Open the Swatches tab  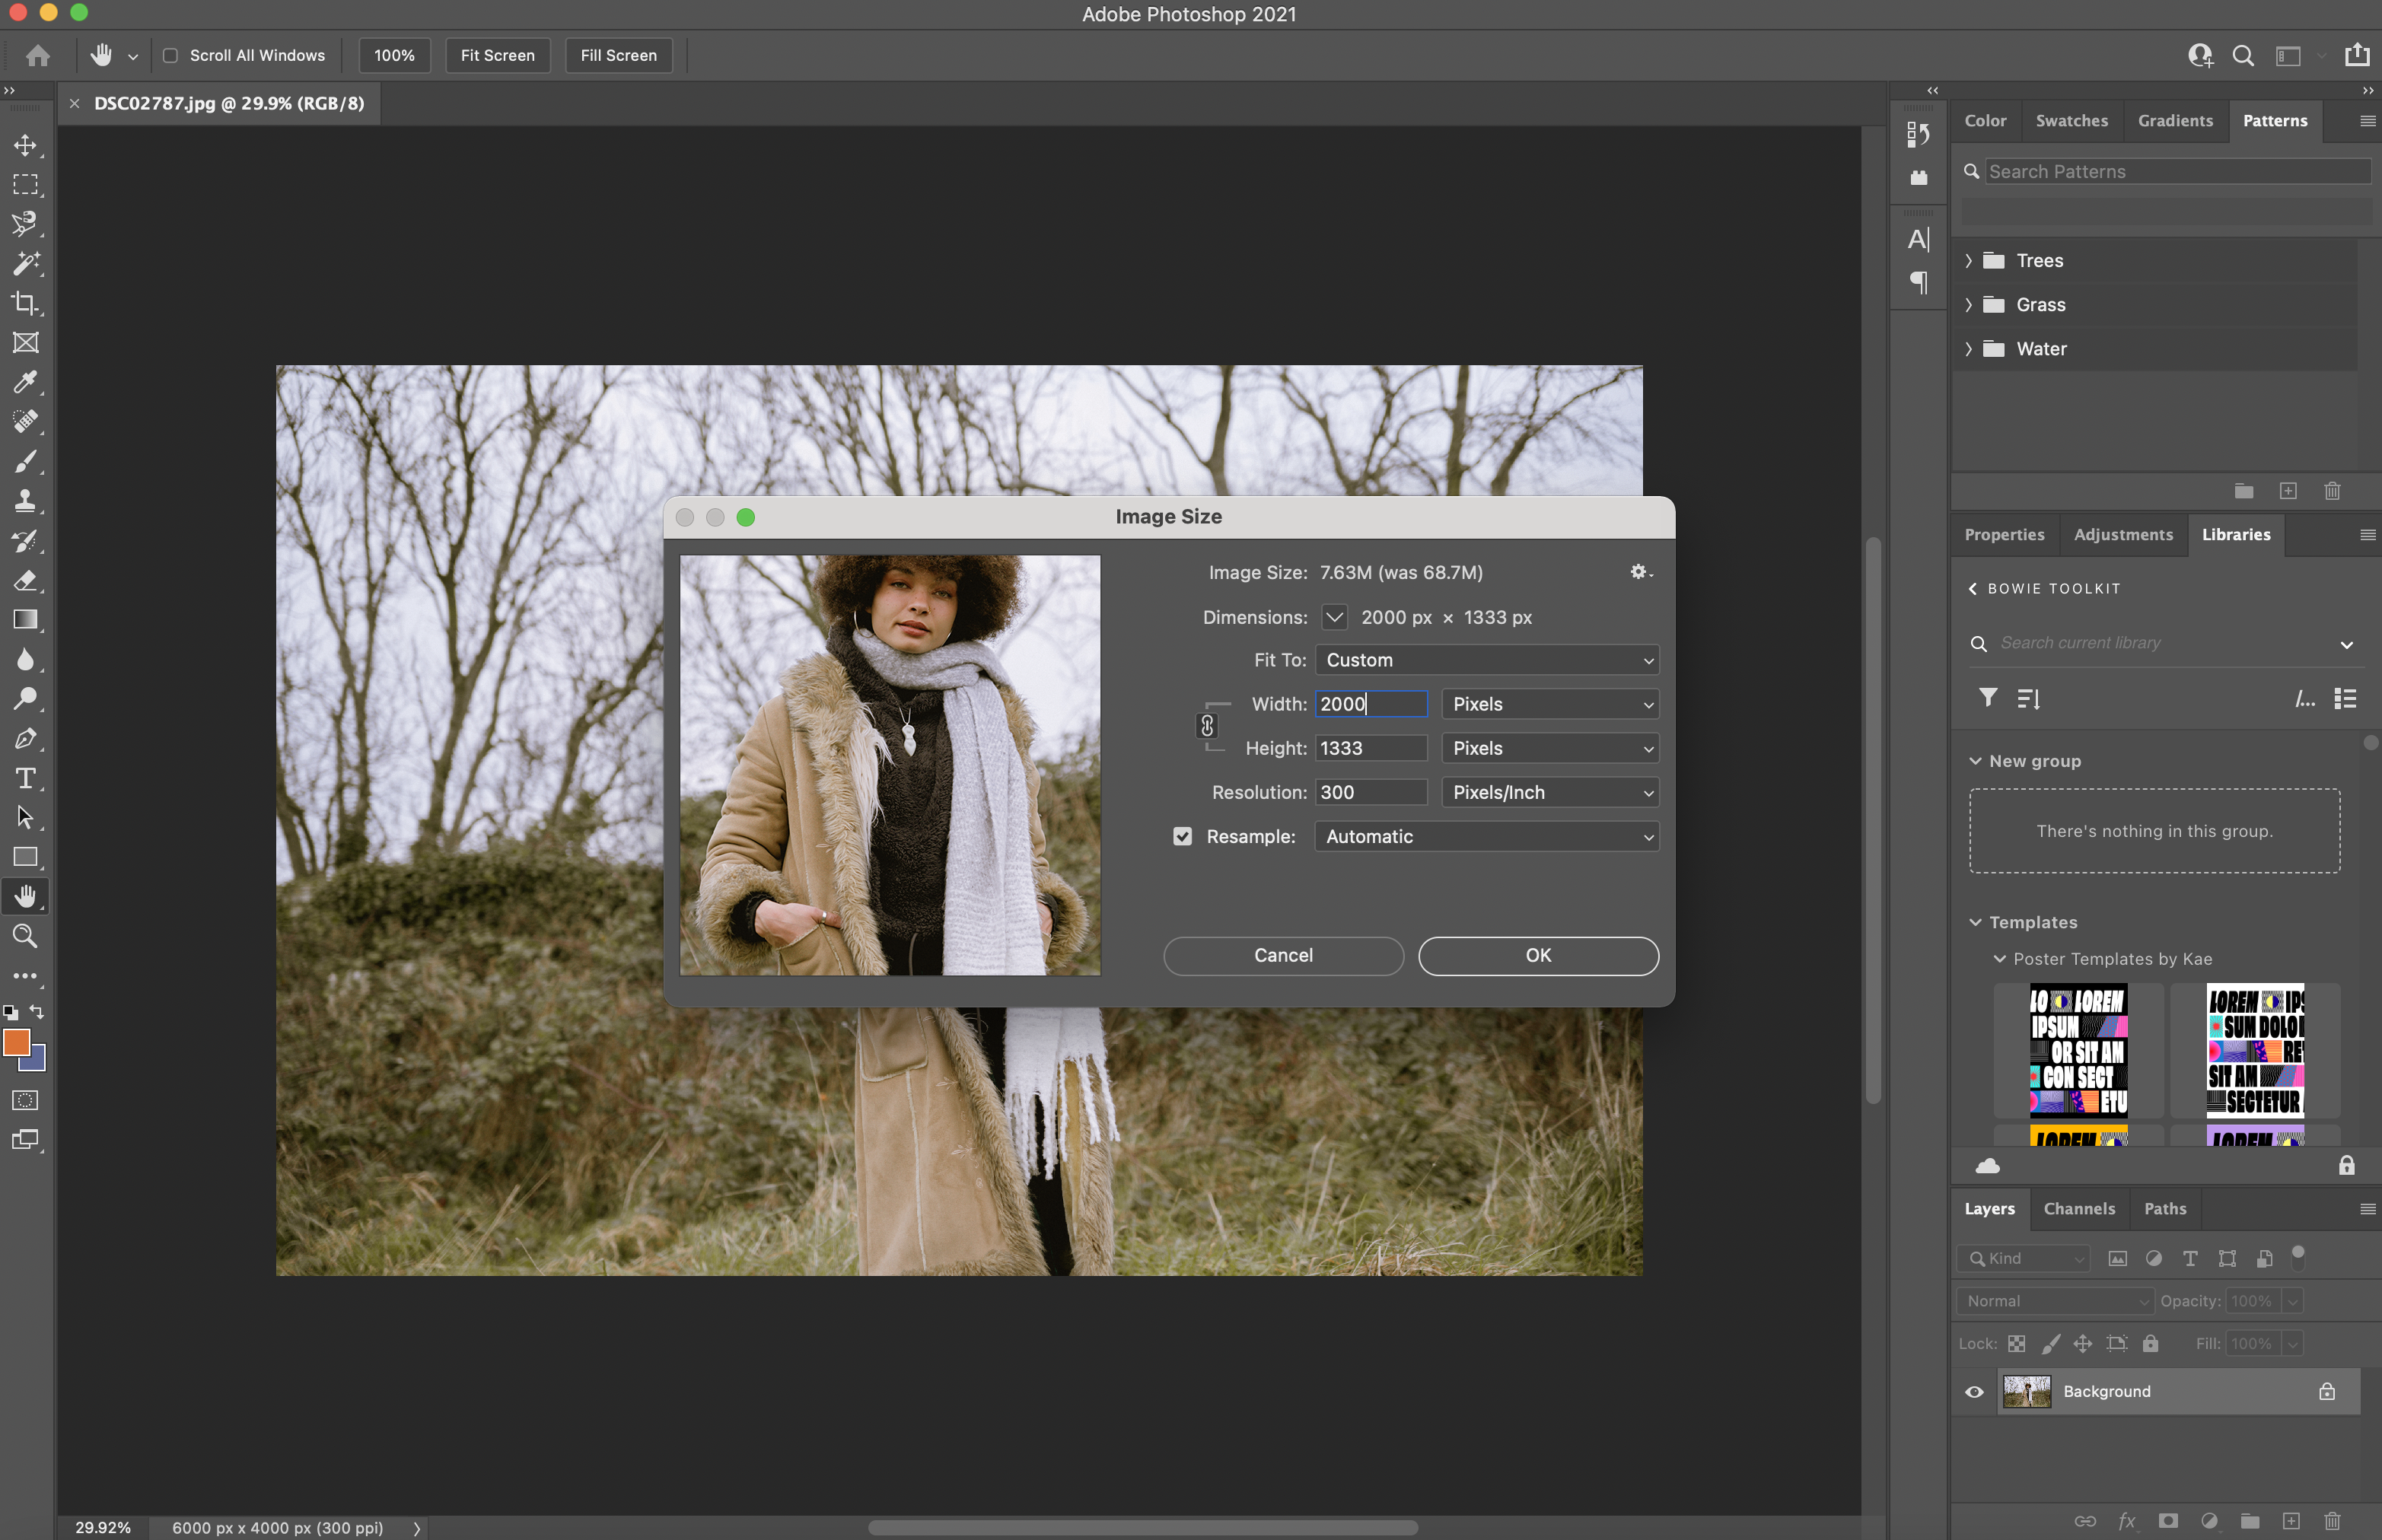click(x=2071, y=121)
